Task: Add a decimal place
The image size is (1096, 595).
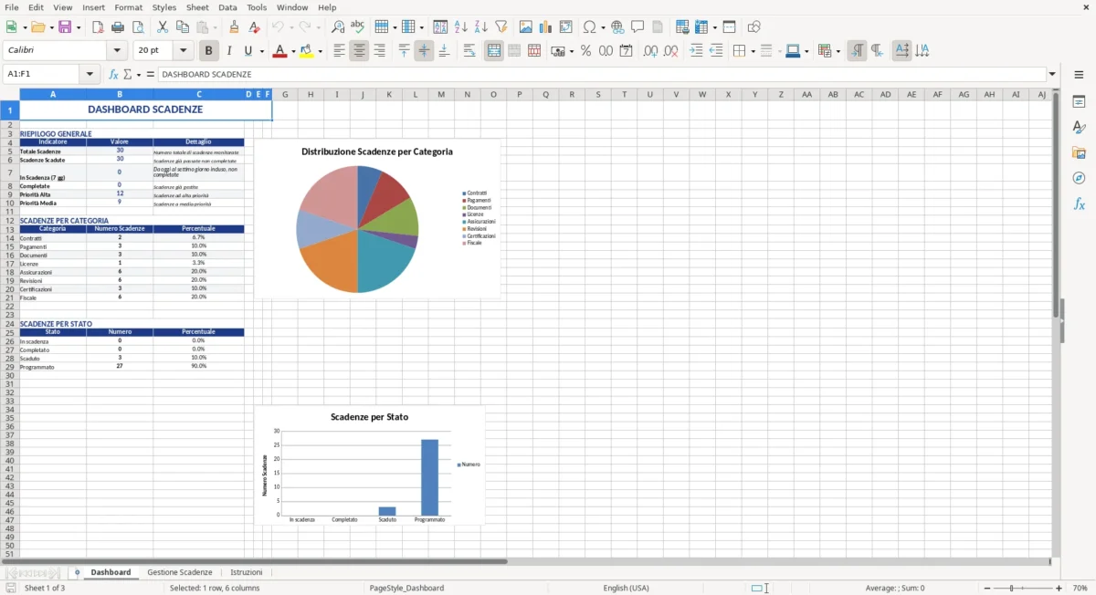Action: (651, 51)
